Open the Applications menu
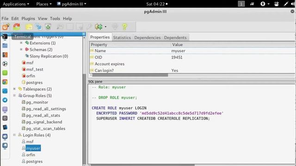Image resolution: width=296 pixels, height=166 pixels. coord(16,4)
